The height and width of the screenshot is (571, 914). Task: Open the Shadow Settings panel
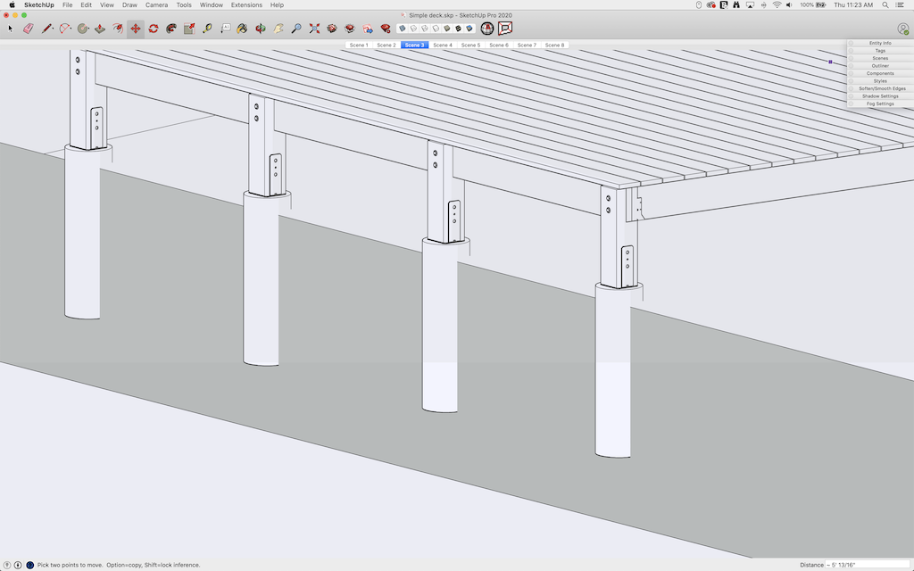click(x=880, y=96)
